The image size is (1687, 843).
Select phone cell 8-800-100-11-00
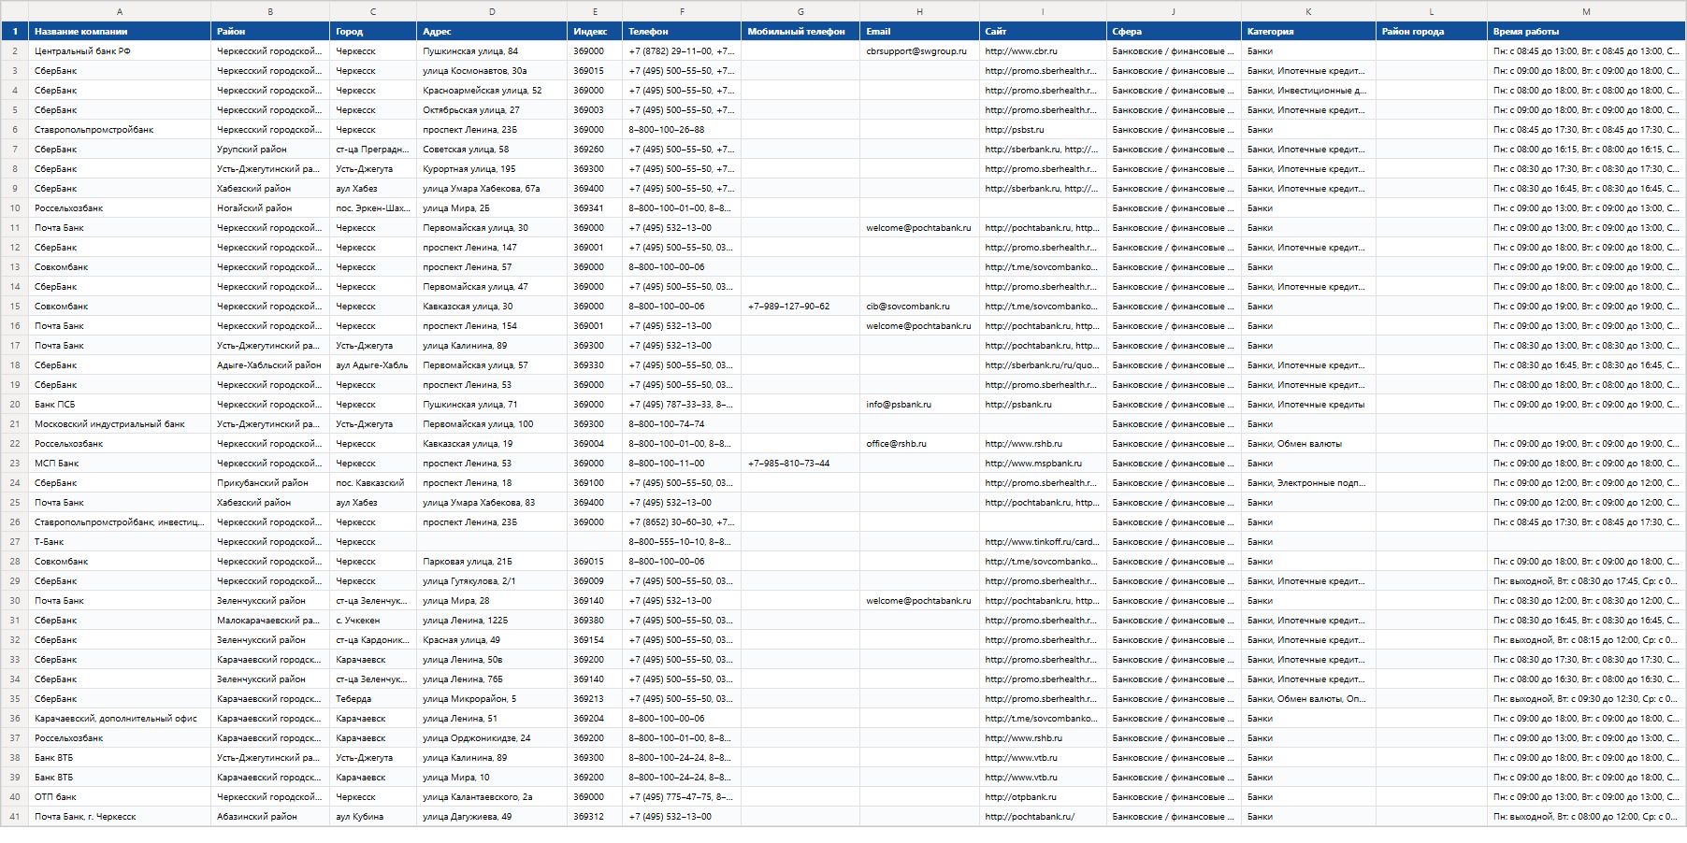682,464
